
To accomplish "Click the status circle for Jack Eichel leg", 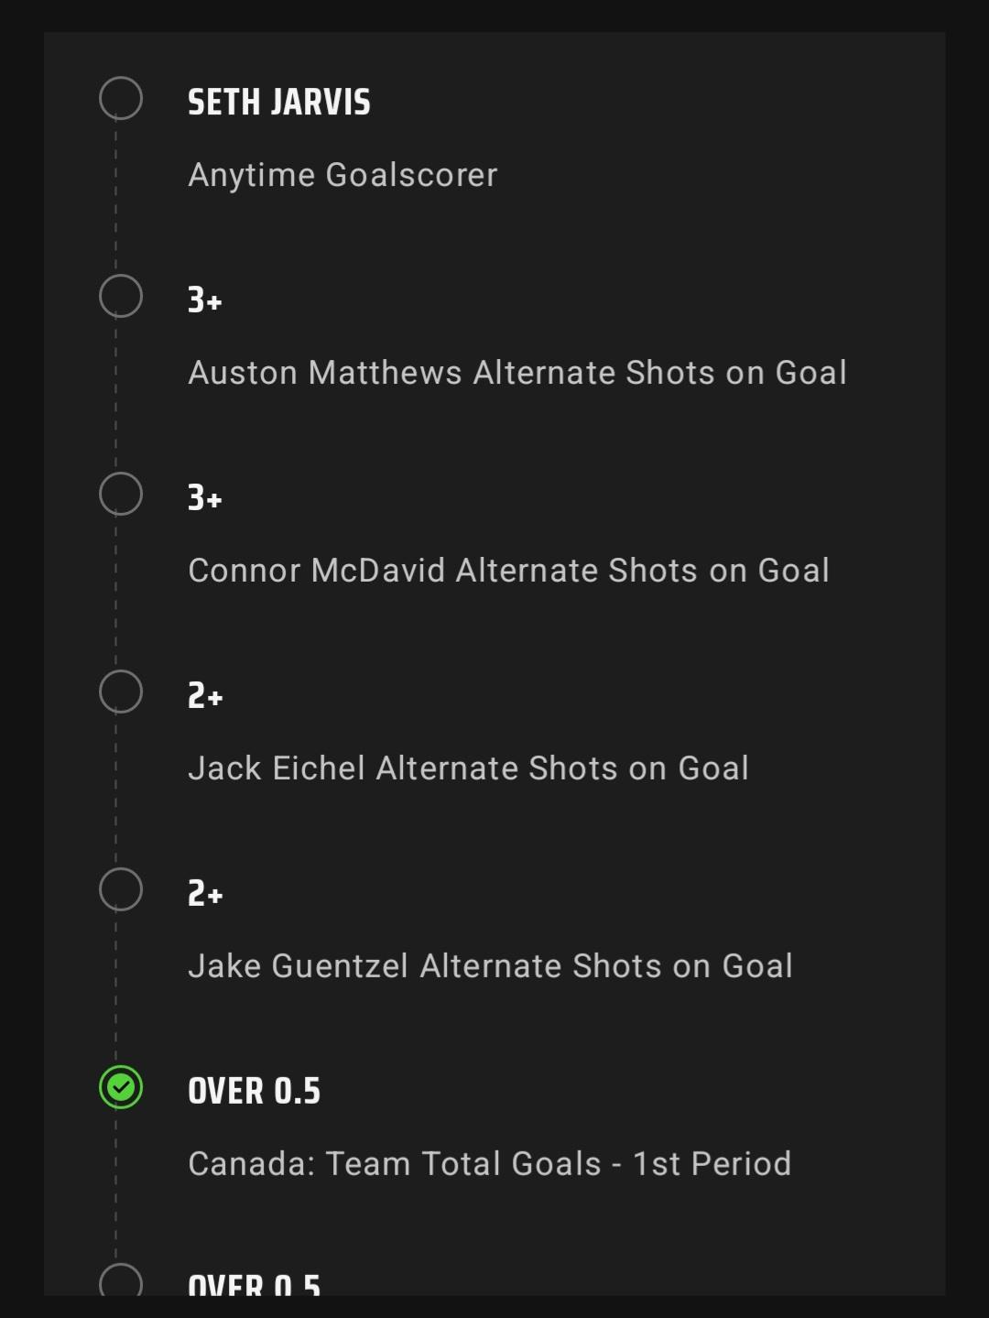I will (x=121, y=692).
